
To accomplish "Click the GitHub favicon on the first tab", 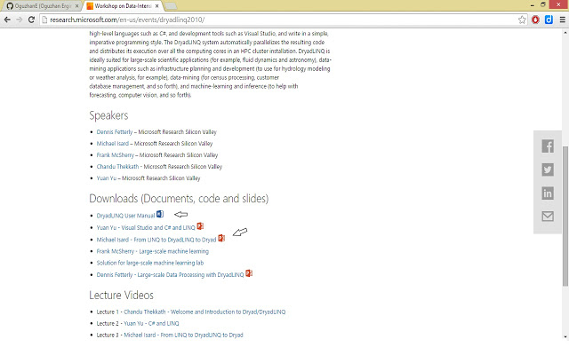I will tap(10, 6).
